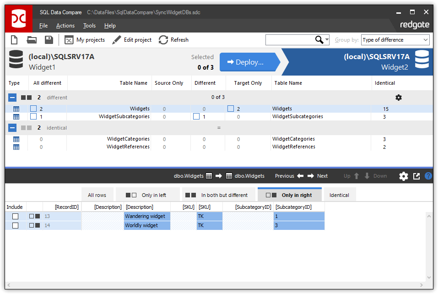Open the Actions menu
Screen dimensions: 438x294
pyautogui.click(x=65, y=26)
